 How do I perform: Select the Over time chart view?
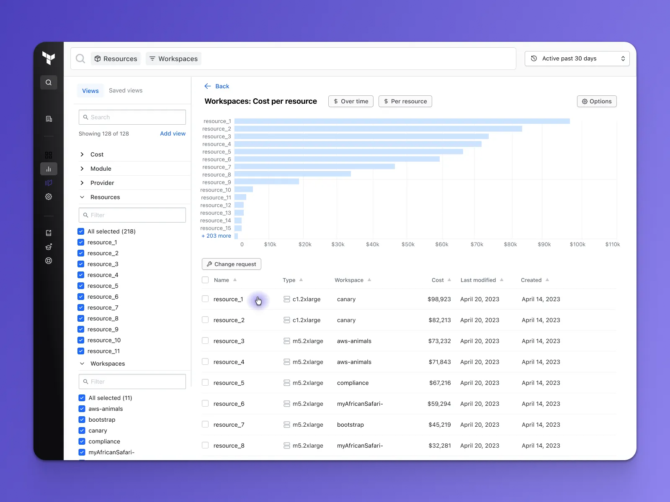351,101
